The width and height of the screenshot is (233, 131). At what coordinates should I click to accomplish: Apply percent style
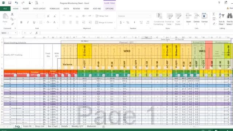pyautogui.click(x=128, y=23)
